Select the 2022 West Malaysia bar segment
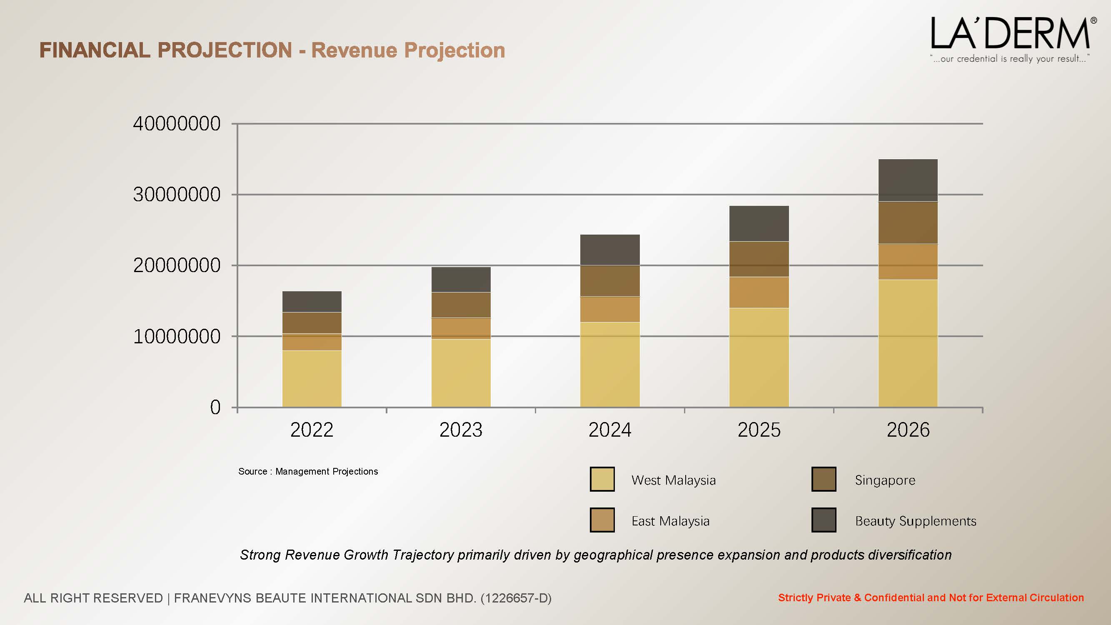This screenshot has height=625, width=1111. [312, 378]
